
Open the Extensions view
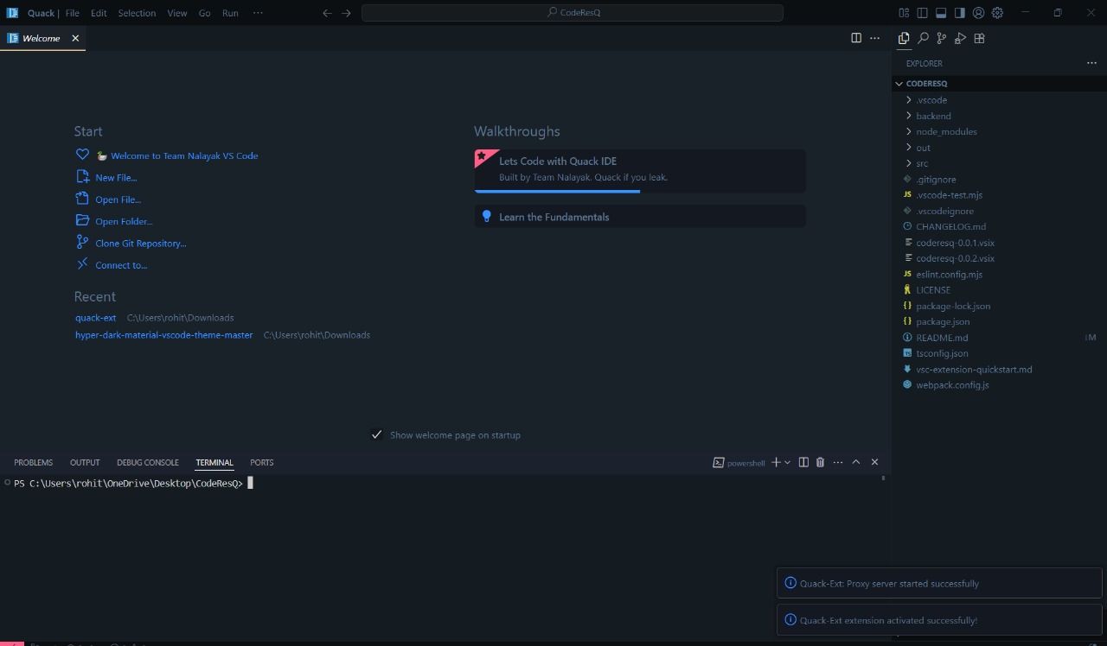[979, 38]
